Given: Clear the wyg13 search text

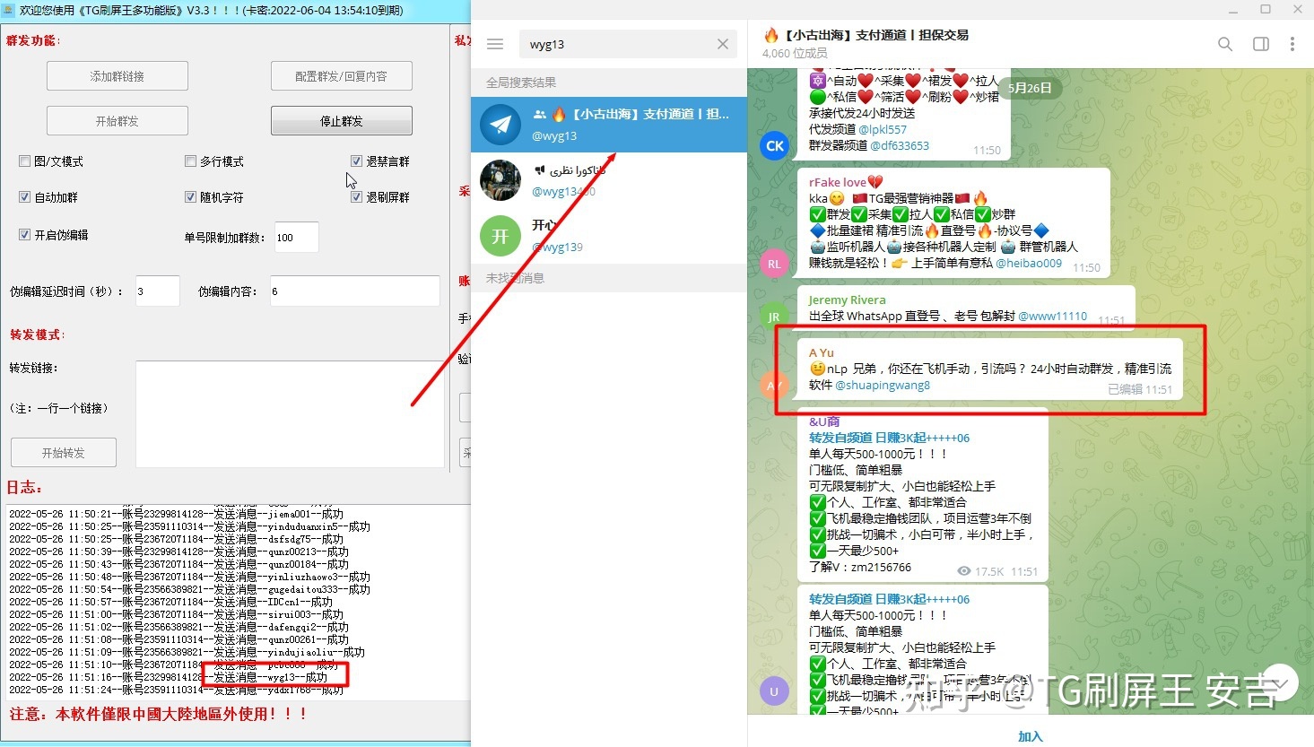Looking at the screenshot, I should (x=723, y=44).
